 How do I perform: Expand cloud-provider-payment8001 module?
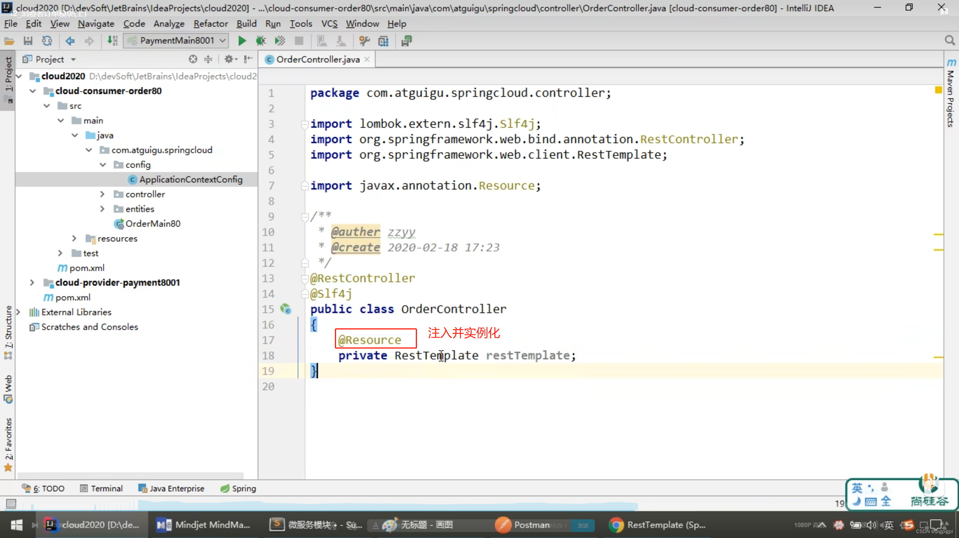(31, 282)
